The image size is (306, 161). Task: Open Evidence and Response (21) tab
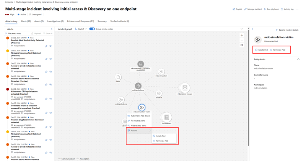coord(80,21)
